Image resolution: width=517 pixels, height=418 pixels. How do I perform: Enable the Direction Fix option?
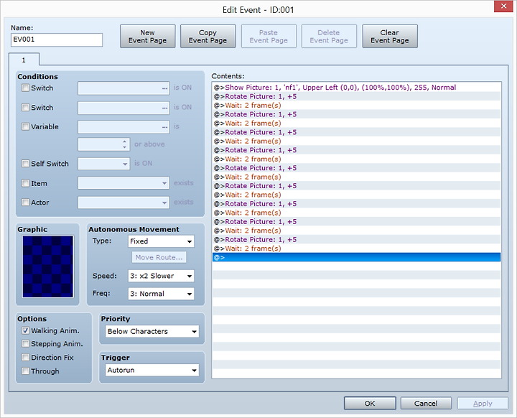(x=25, y=357)
